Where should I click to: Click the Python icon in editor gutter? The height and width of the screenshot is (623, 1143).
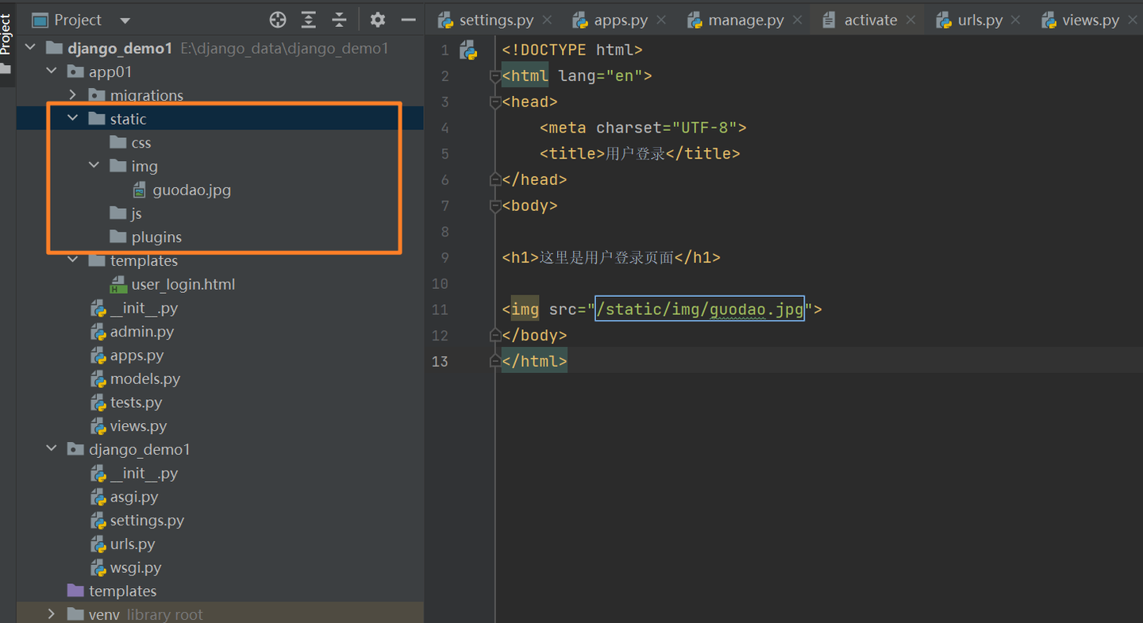[x=468, y=51]
